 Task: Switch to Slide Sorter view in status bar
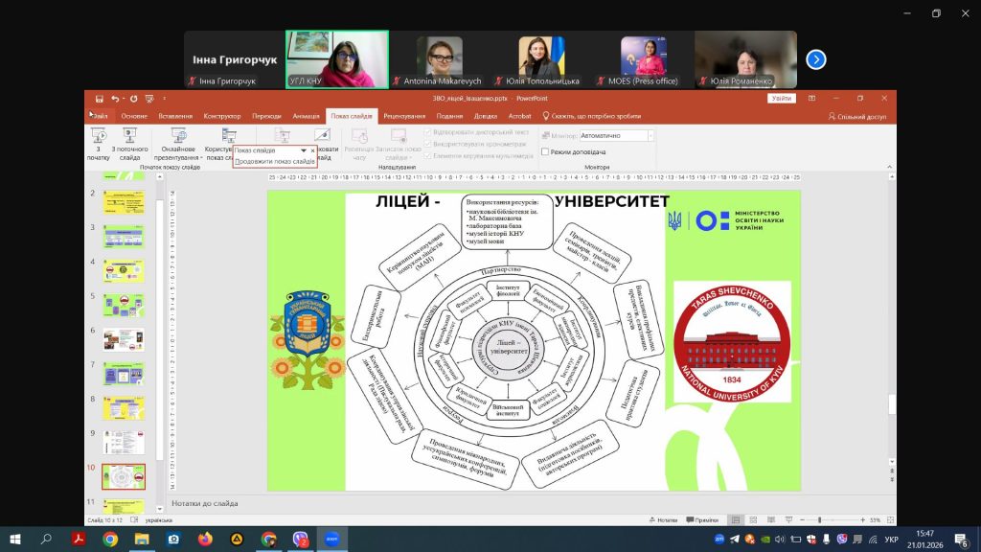[752, 519]
